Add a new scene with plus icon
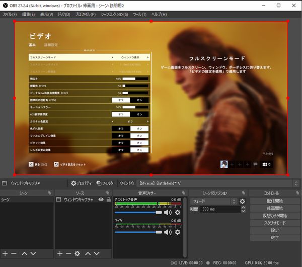Screen dimensions: 302x267 [x=5, y=254]
